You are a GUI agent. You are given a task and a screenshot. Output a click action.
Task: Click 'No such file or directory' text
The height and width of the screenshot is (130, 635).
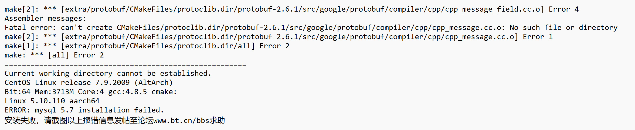tap(563, 28)
